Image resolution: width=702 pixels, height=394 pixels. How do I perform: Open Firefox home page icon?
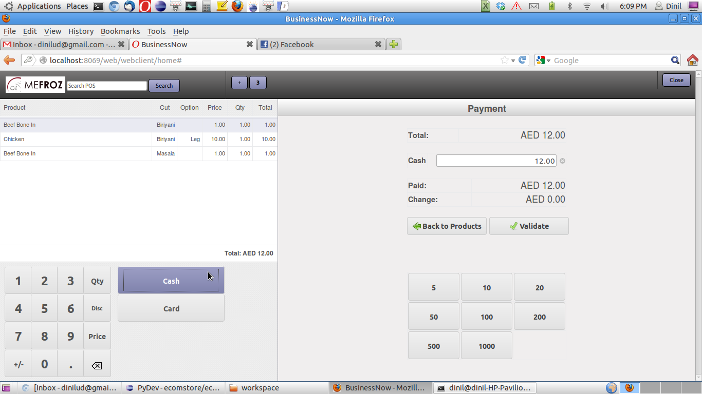[x=692, y=61]
